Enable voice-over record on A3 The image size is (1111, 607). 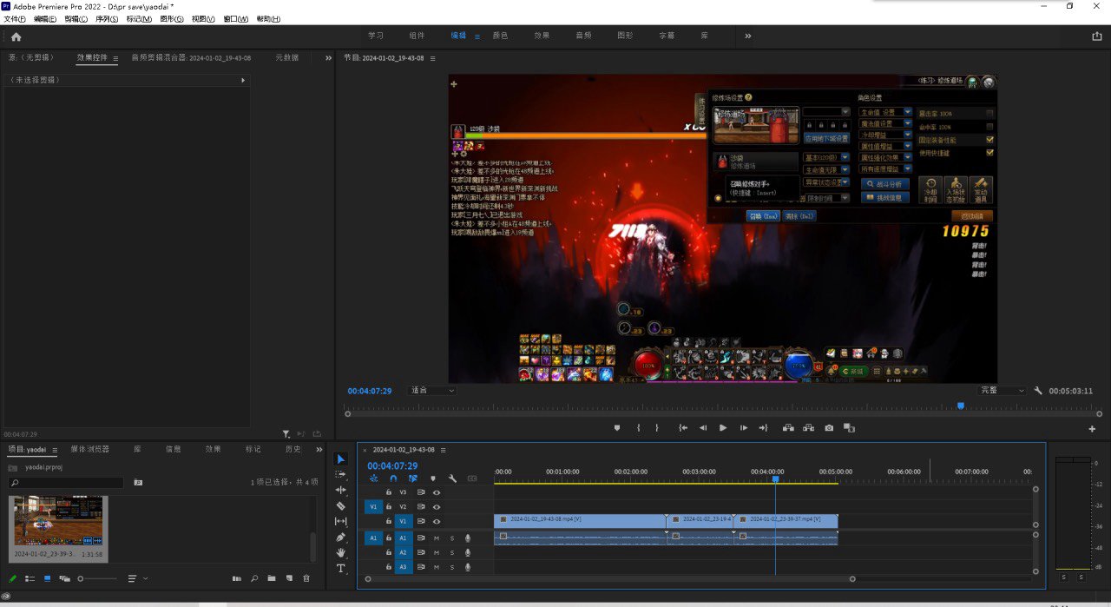pos(467,567)
